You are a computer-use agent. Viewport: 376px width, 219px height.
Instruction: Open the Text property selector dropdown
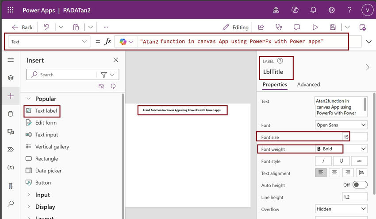click(49, 42)
